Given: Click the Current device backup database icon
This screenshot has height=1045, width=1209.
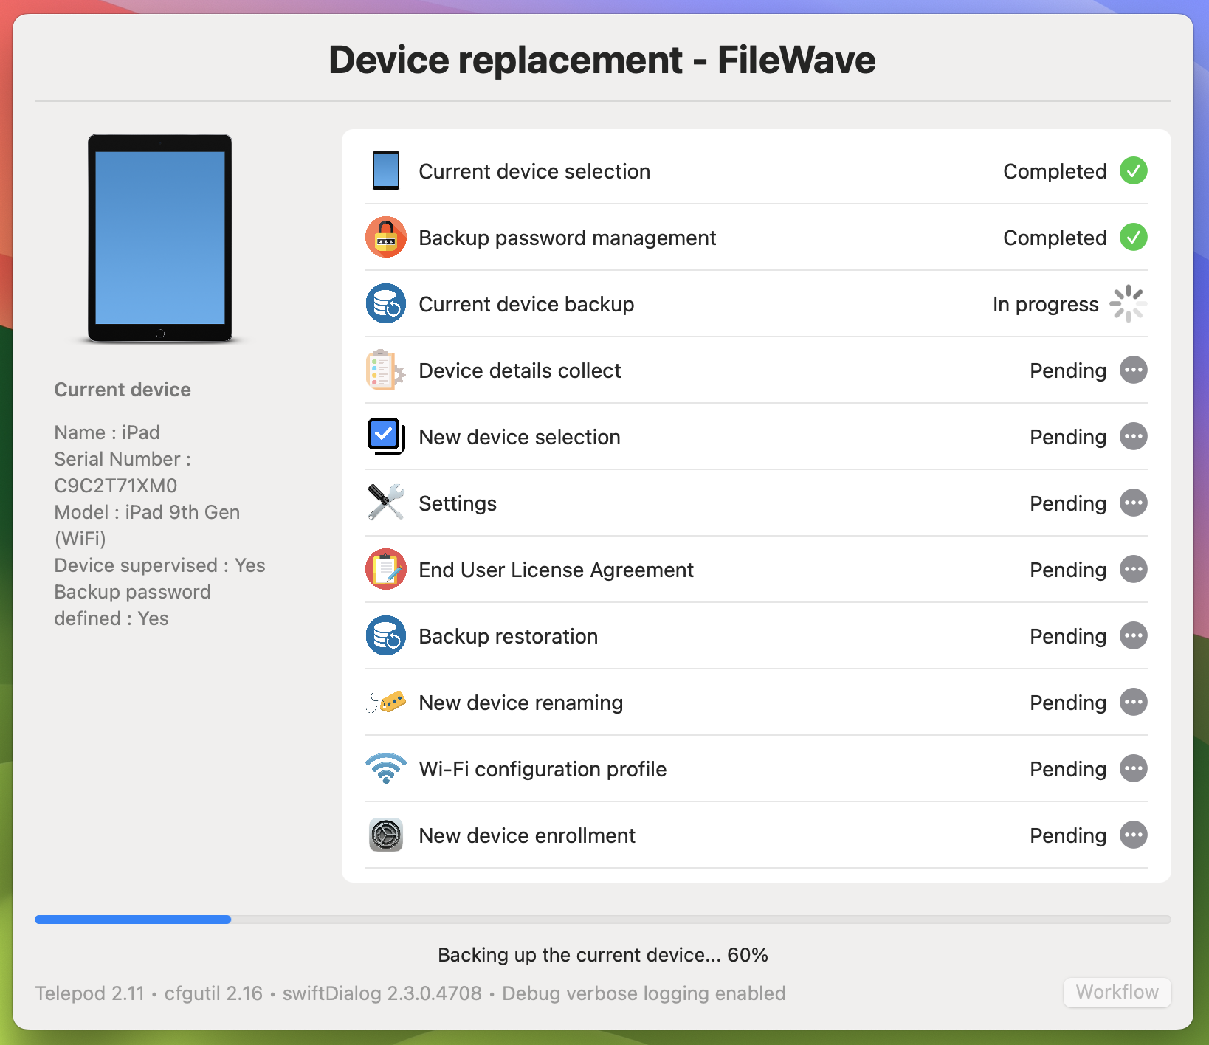Looking at the screenshot, I should (x=386, y=303).
